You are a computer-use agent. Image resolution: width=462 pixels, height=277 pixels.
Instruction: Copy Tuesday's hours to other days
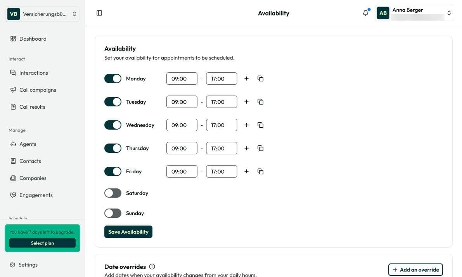(x=260, y=102)
